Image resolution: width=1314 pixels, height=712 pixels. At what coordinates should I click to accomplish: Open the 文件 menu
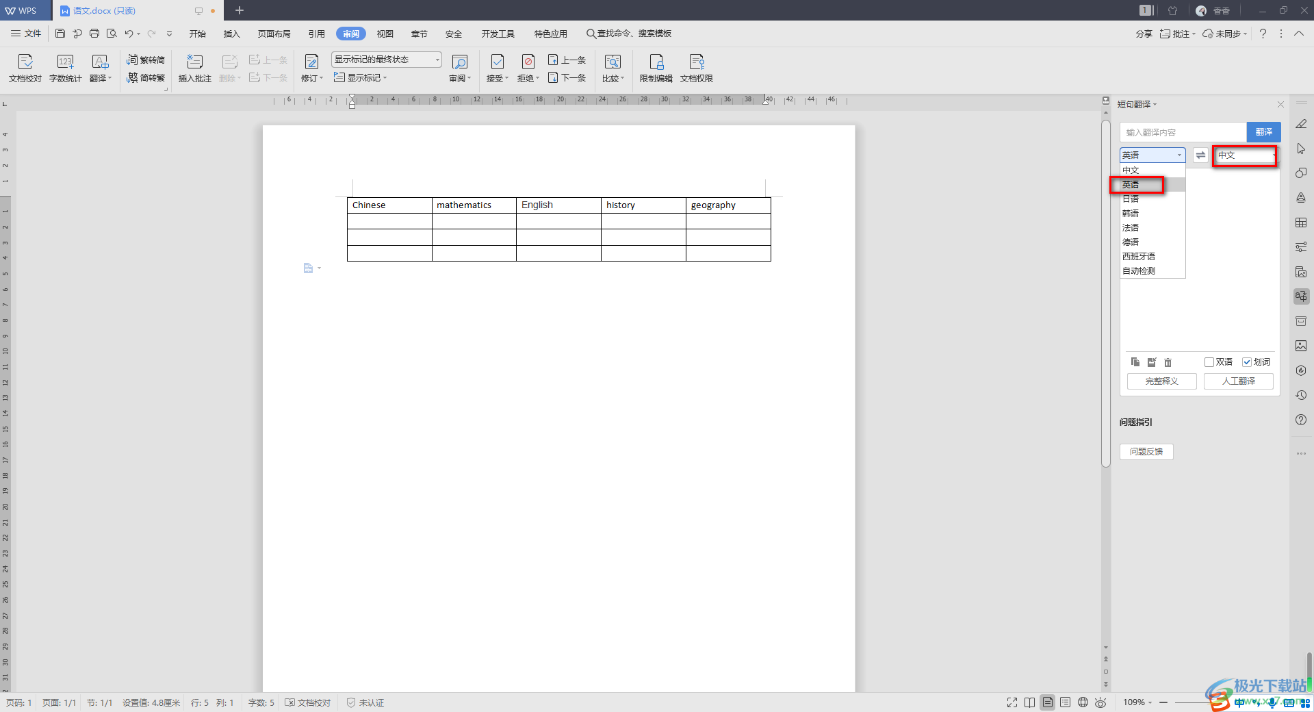click(26, 34)
